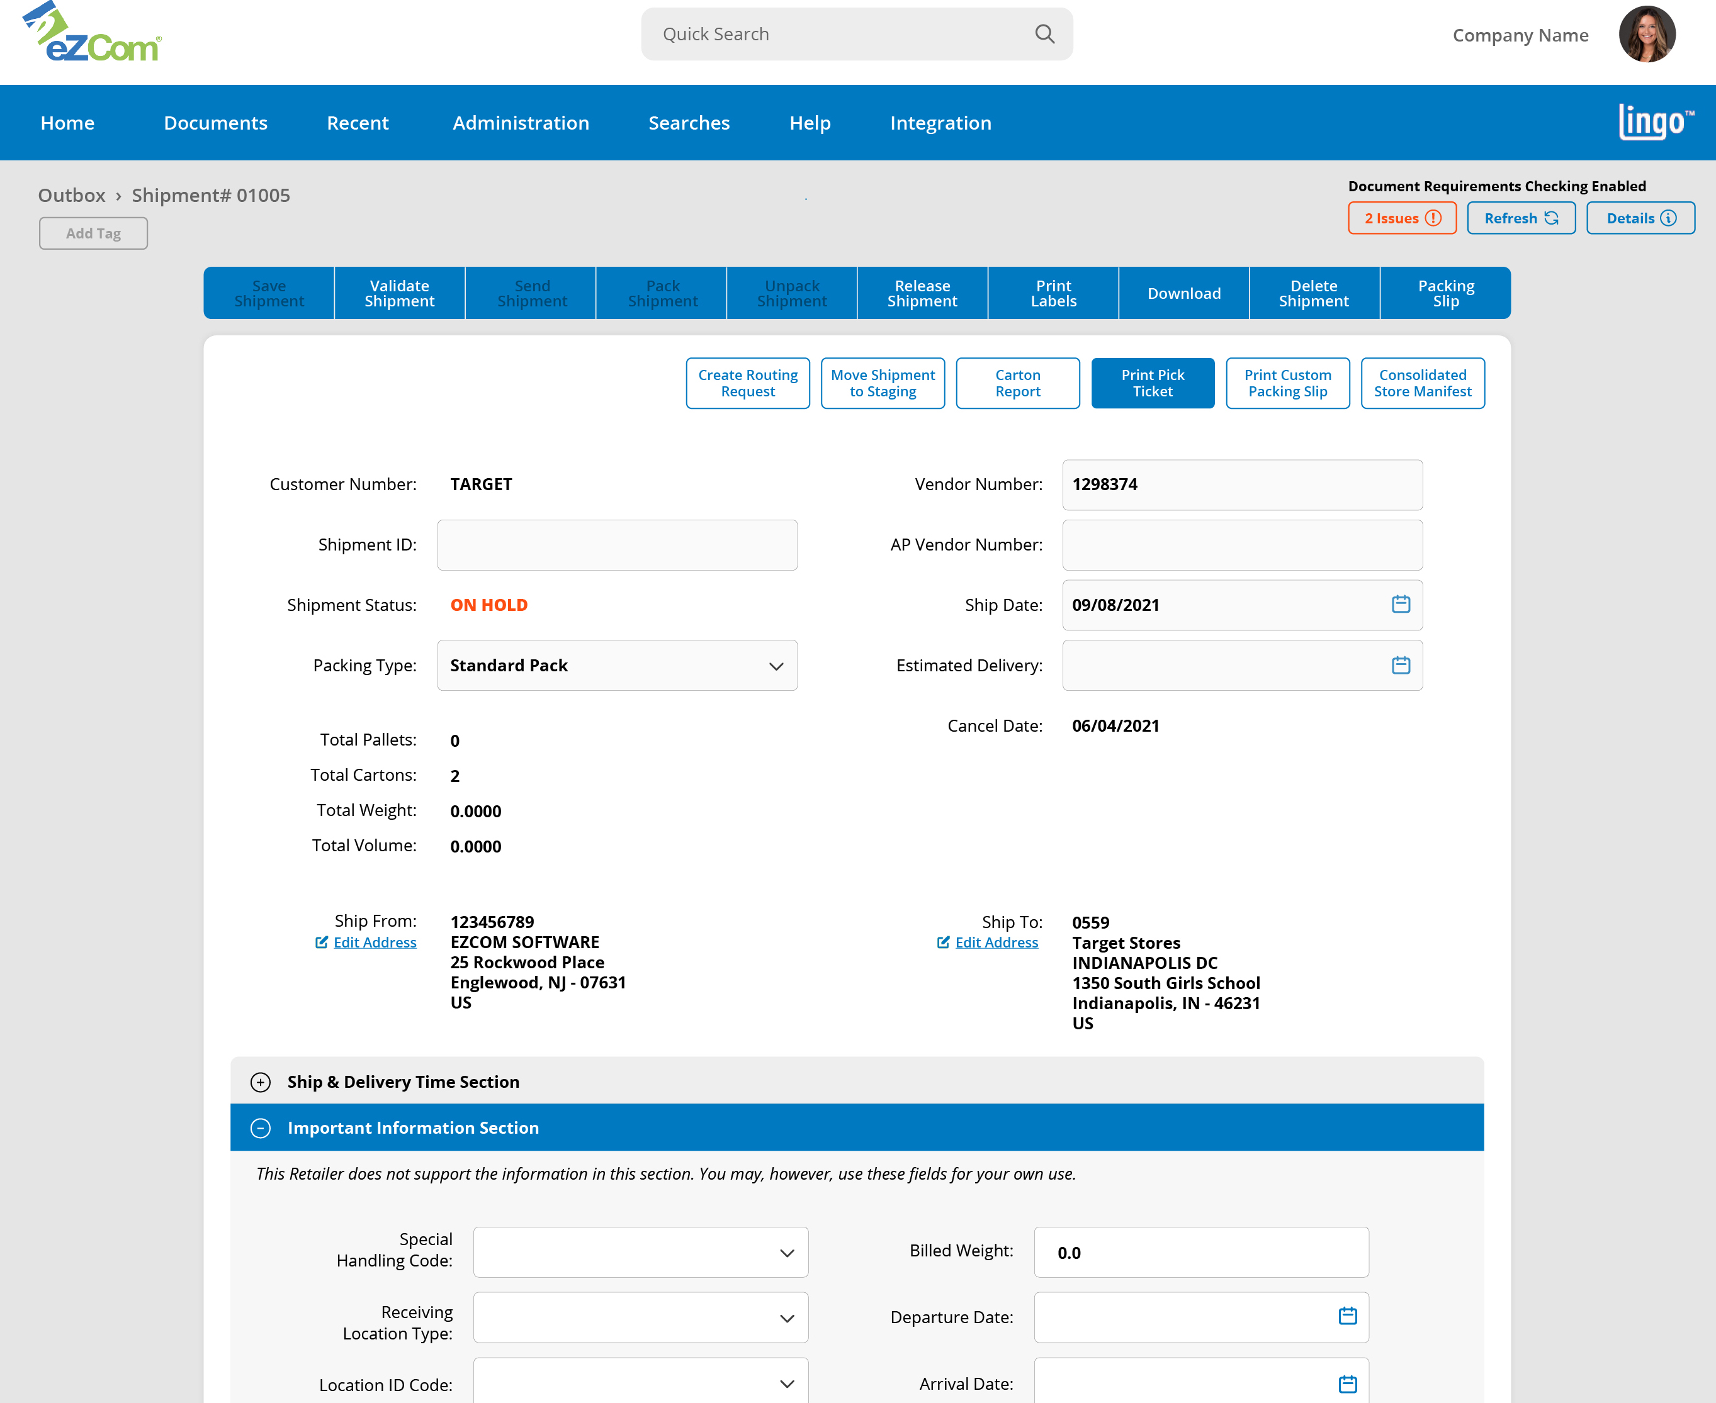Click the Print Pick Ticket button
This screenshot has width=1716, height=1403.
[1153, 383]
